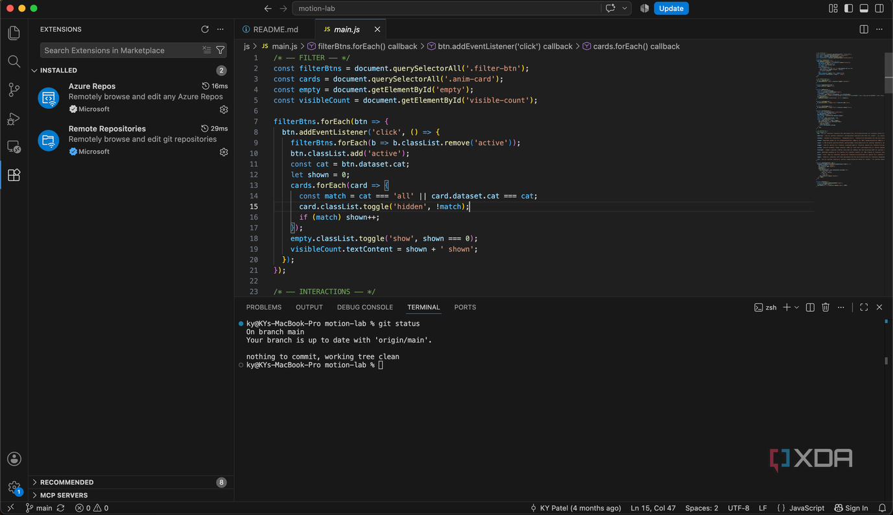Screen dimensions: 893x515
Task: Kill the terminal with the trash icon
Action: pos(826,307)
